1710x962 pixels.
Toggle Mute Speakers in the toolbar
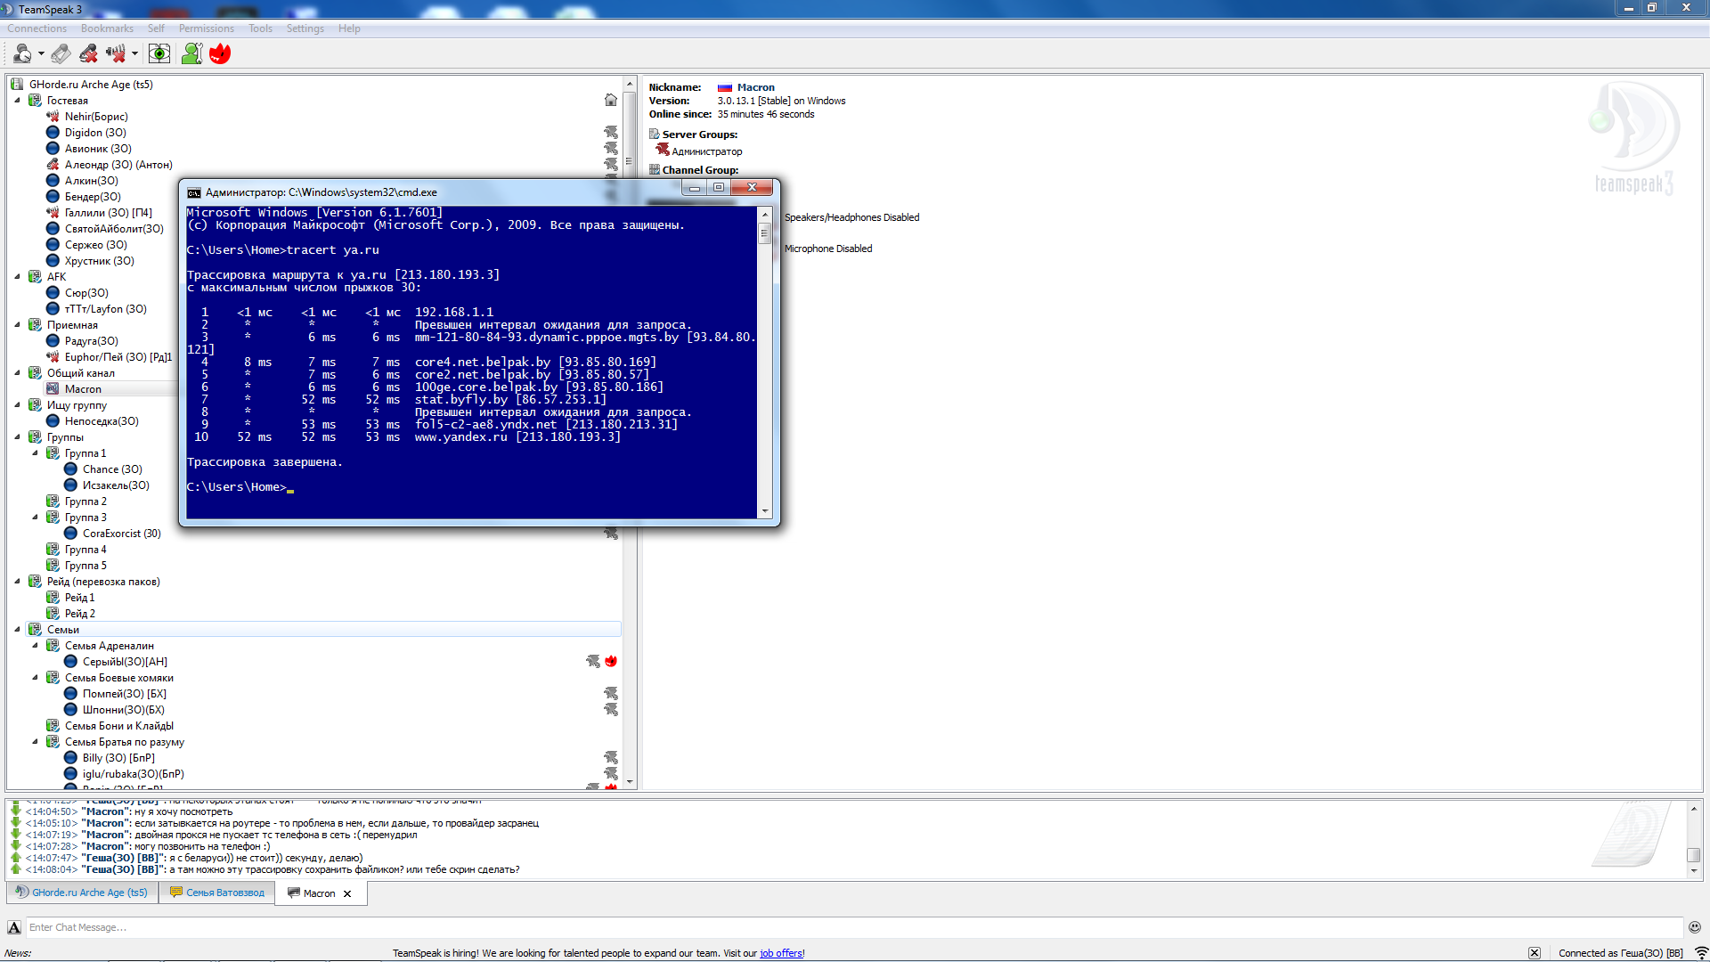point(115,54)
